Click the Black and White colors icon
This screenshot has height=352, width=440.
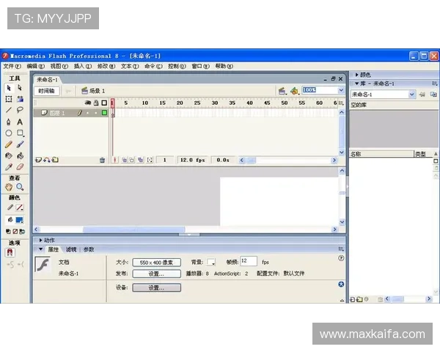(8, 231)
